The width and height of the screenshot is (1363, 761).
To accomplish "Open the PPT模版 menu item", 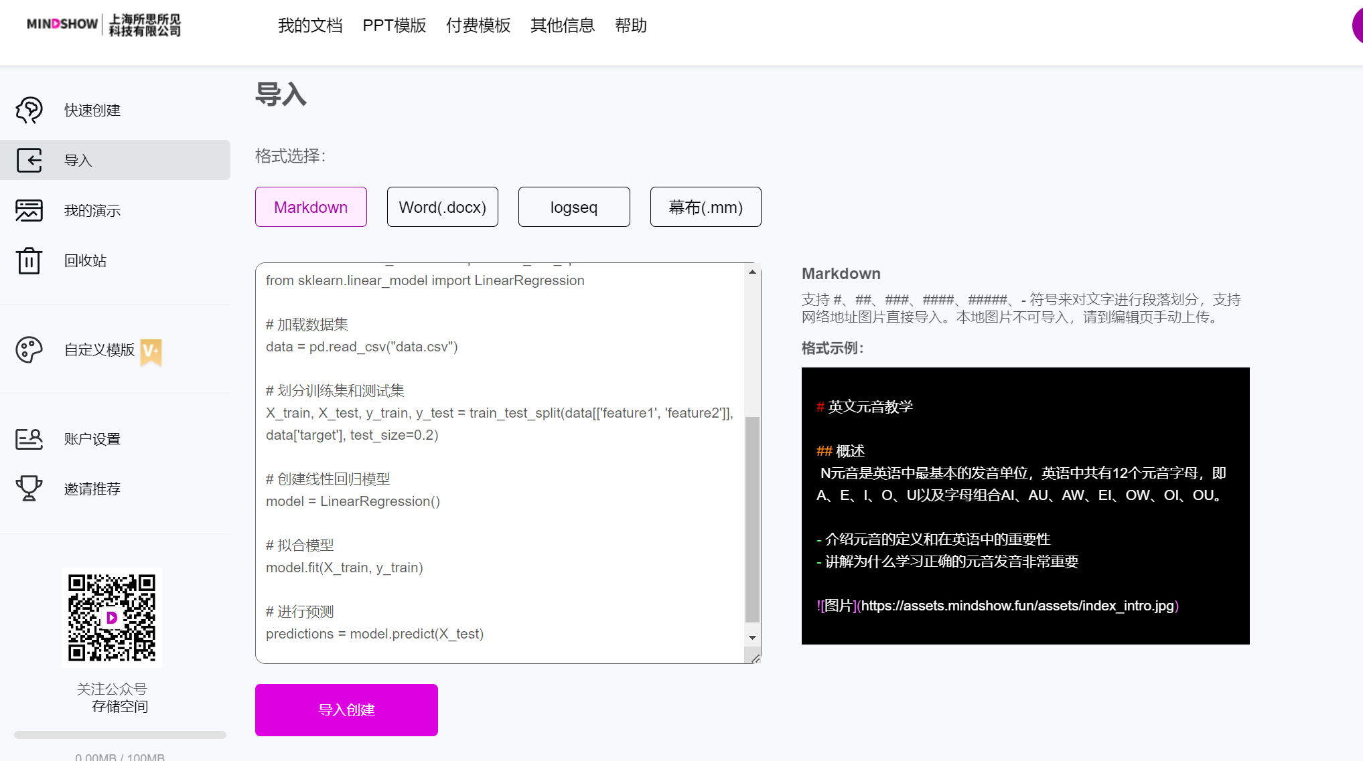I will [394, 25].
